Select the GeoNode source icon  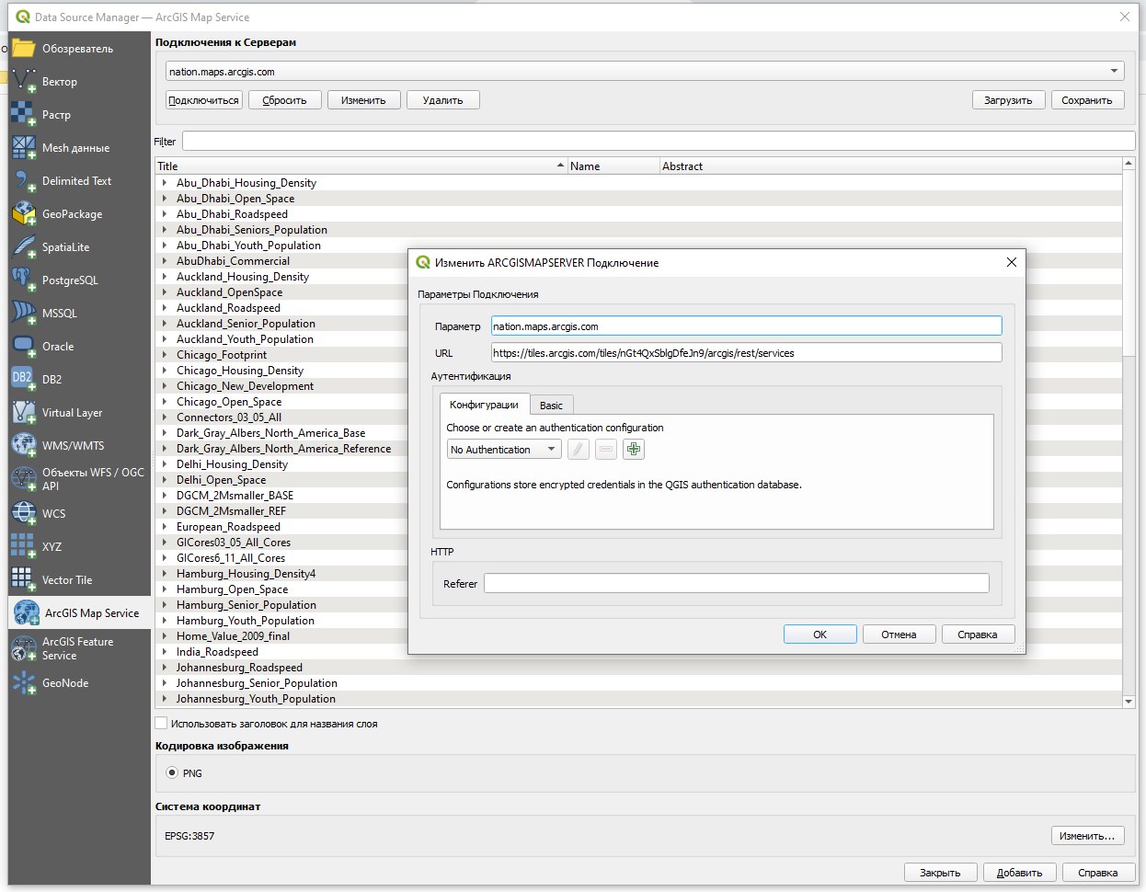coord(23,682)
